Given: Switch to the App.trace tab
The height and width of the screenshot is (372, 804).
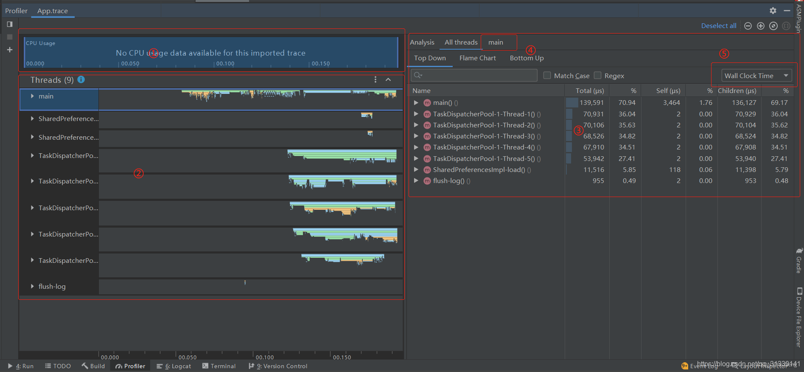Looking at the screenshot, I should (x=53, y=11).
